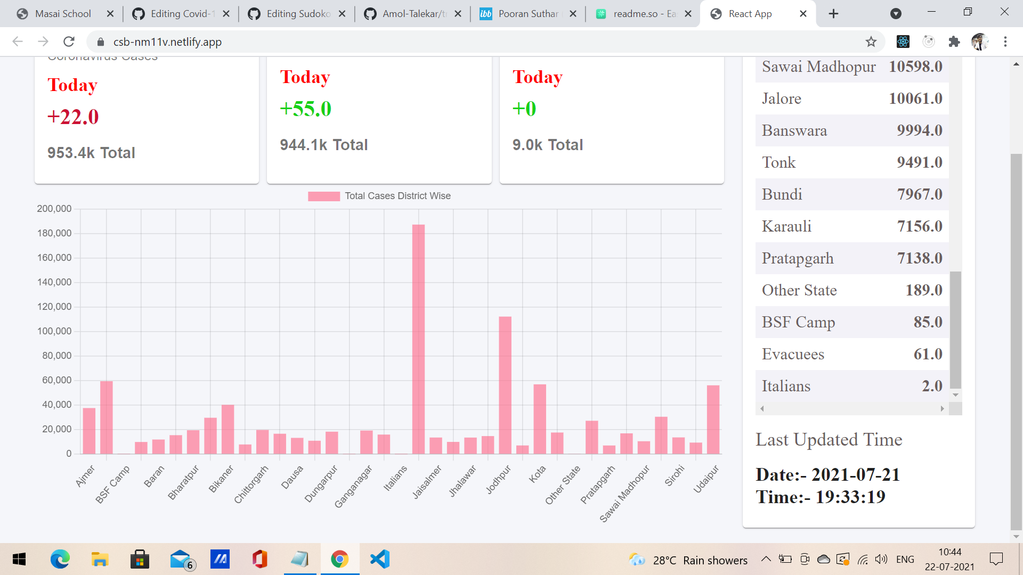Open Wi-Fi network settings in tray
The image size is (1023, 575).
coord(863,559)
